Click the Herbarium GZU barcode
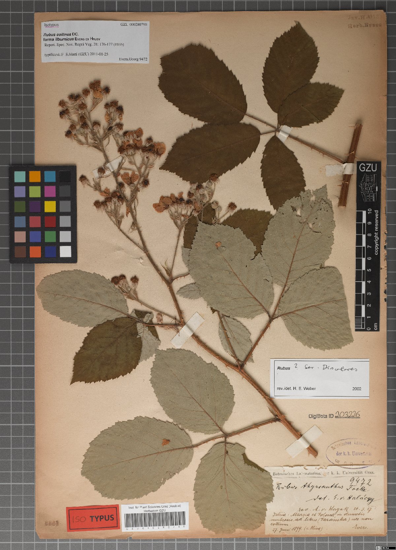Screen dimensions: 396x550 154,521
